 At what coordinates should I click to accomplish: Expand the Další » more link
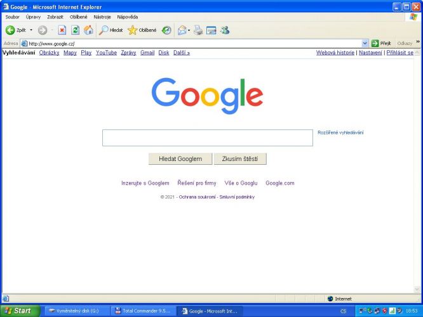click(182, 53)
